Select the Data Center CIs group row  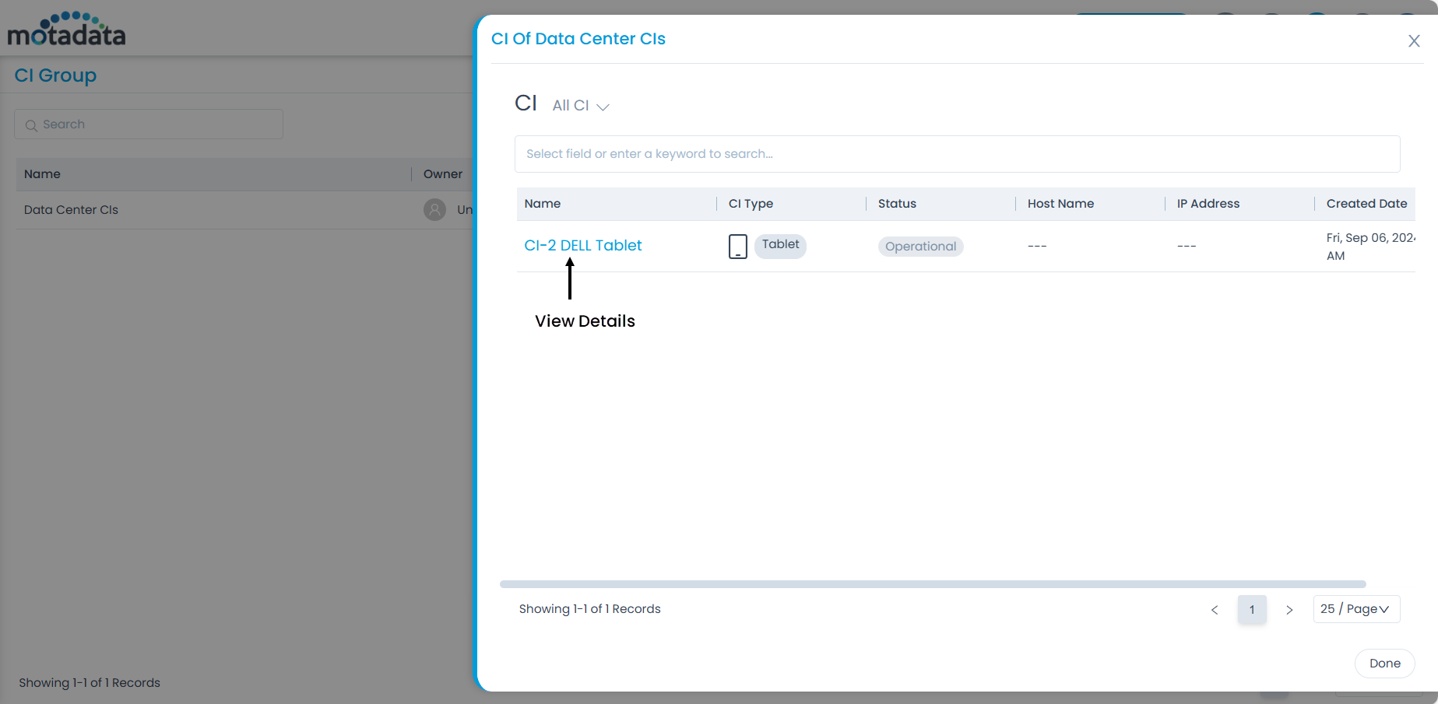(x=71, y=210)
